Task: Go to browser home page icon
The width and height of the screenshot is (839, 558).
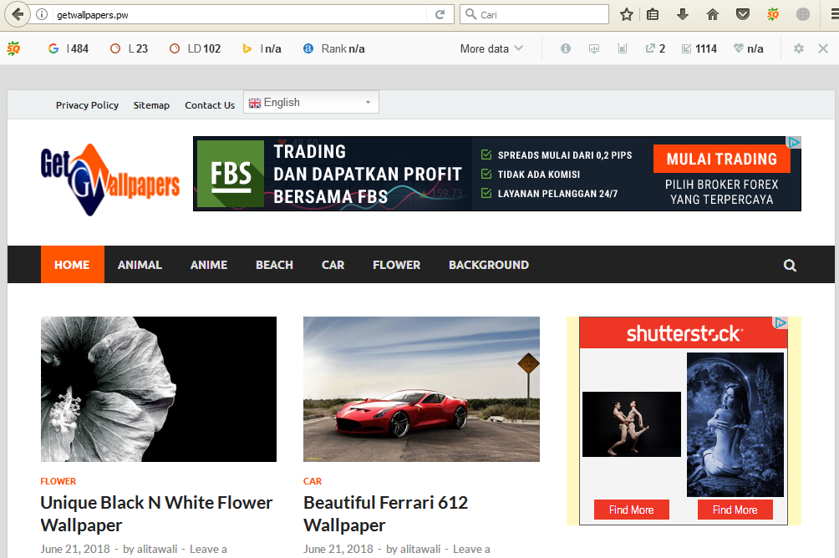Action: (x=713, y=14)
